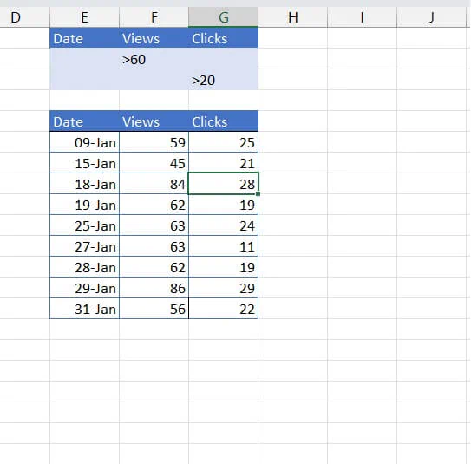This screenshot has width=471, height=464.
Task: Select column I header
Action: pyautogui.click(x=362, y=17)
